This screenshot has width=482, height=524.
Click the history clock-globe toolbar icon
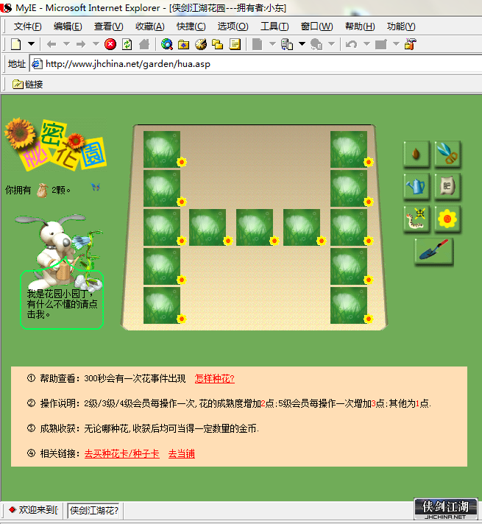(201, 44)
